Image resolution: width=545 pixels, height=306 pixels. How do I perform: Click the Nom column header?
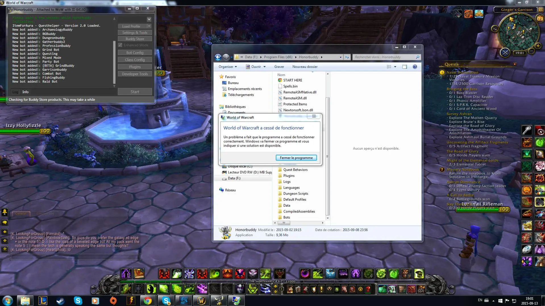[281, 75]
